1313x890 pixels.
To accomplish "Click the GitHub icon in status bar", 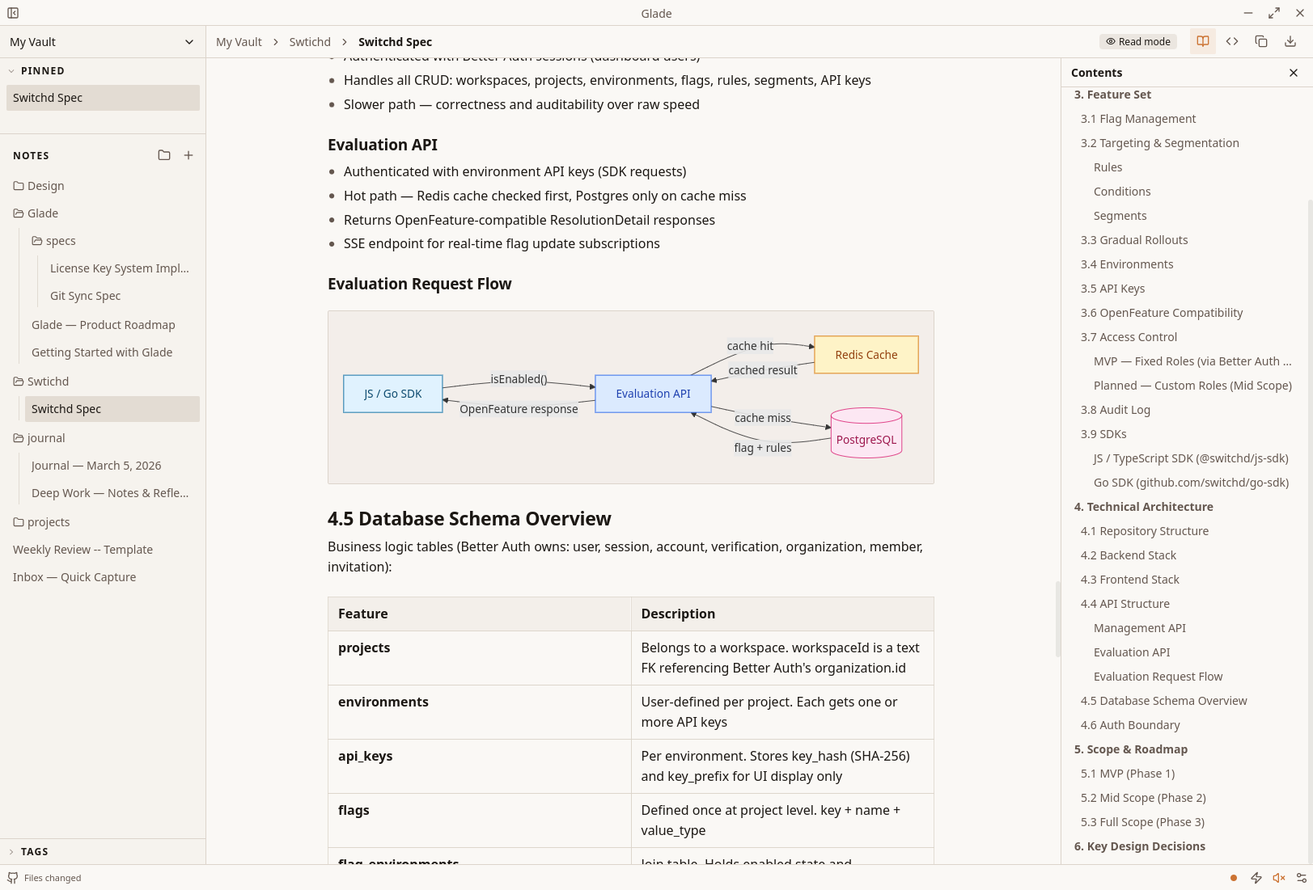I will click(x=13, y=878).
